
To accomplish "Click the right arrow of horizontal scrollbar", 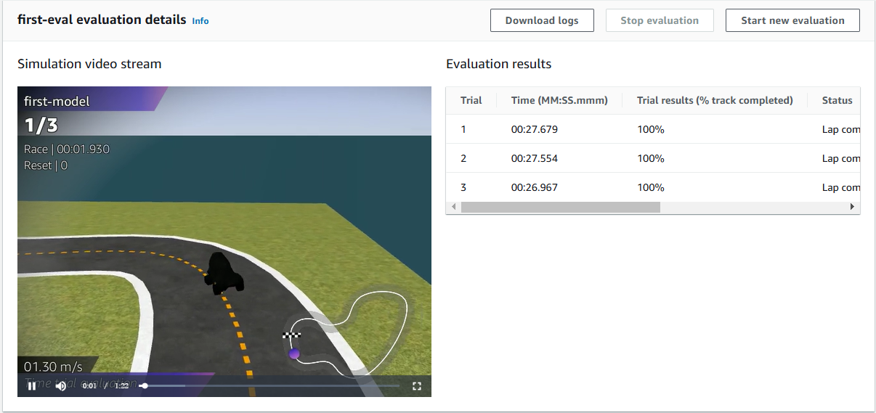I will [x=853, y=207].
